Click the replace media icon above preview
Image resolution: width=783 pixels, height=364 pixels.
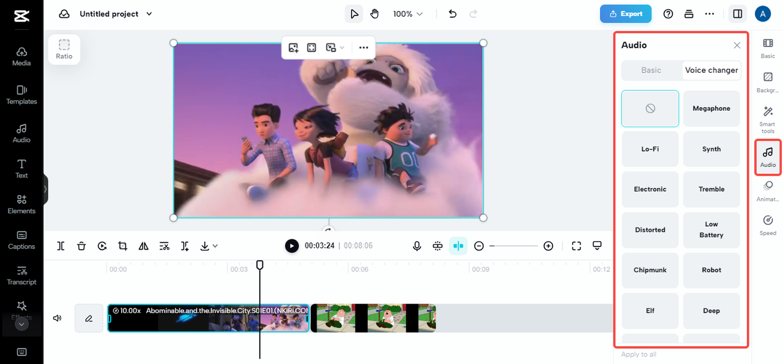pyautogui.click(x=293, y=47)
